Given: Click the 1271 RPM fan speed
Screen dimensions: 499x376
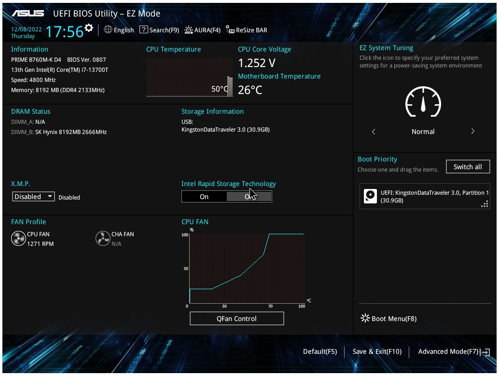Looking at the screenshot, I should click(x=41, y=244).
